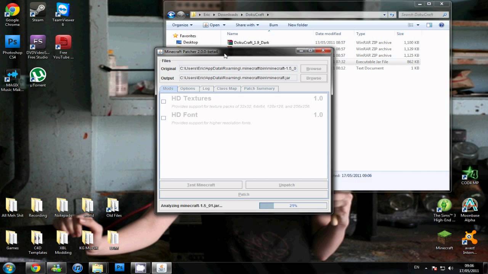Open Photoshop CS4 desktop shortcut

pos(12,47)
